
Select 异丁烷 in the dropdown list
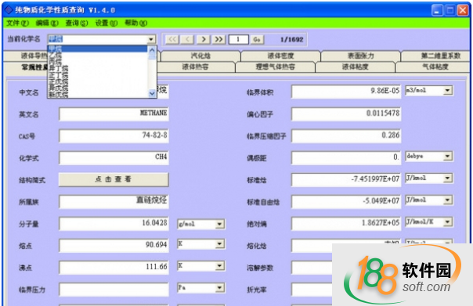pyautogui.click(x=98, y=68)
